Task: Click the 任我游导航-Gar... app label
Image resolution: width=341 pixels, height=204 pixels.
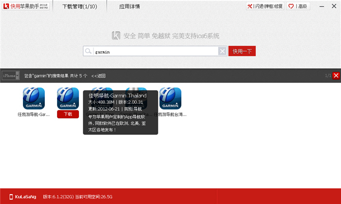Action: pyautogui.click(x=34, y=114)
